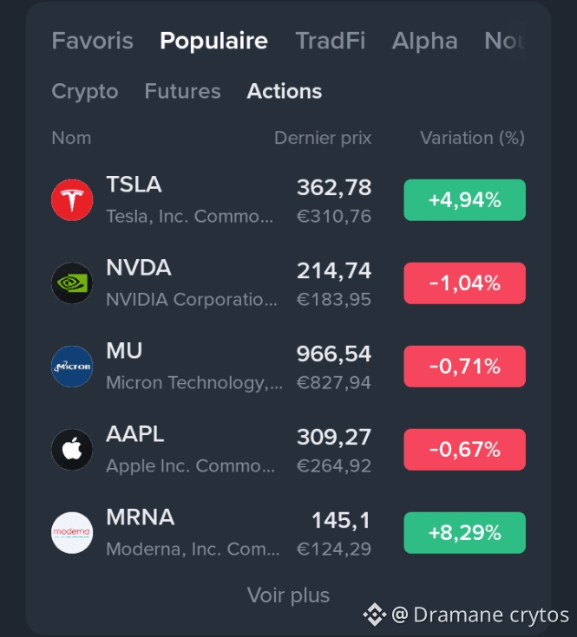Switch to the Favoris tab
This screenshot has height=637, width=577.
(x=92, y=41)
